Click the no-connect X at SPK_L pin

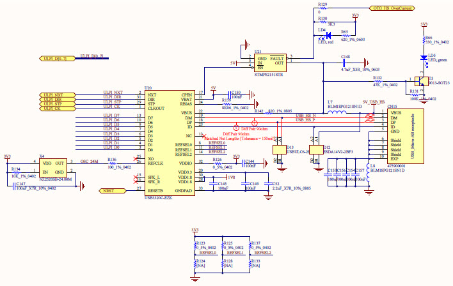pos(135,177)
